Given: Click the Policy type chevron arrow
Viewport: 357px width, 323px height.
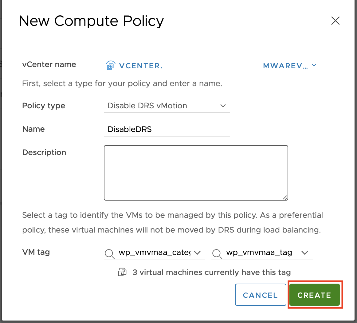Looking at the screenshot, I should click(x=223, y=106).
